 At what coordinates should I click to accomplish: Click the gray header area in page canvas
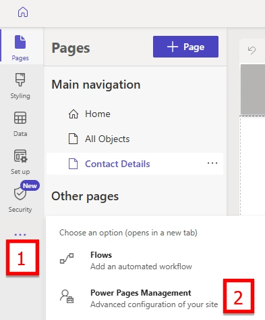point(253,89)
